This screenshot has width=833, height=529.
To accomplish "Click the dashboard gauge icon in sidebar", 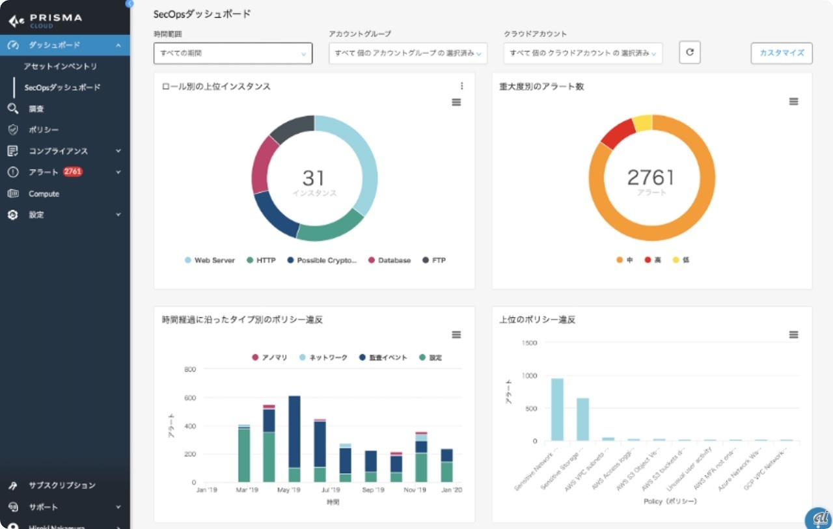I will pyautogui.click(x=13, y=45).
